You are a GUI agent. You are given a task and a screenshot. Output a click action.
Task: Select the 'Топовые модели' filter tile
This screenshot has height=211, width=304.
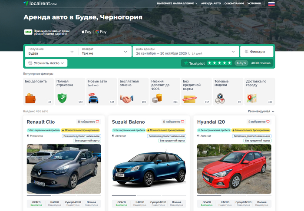click(x=228, y=92)
